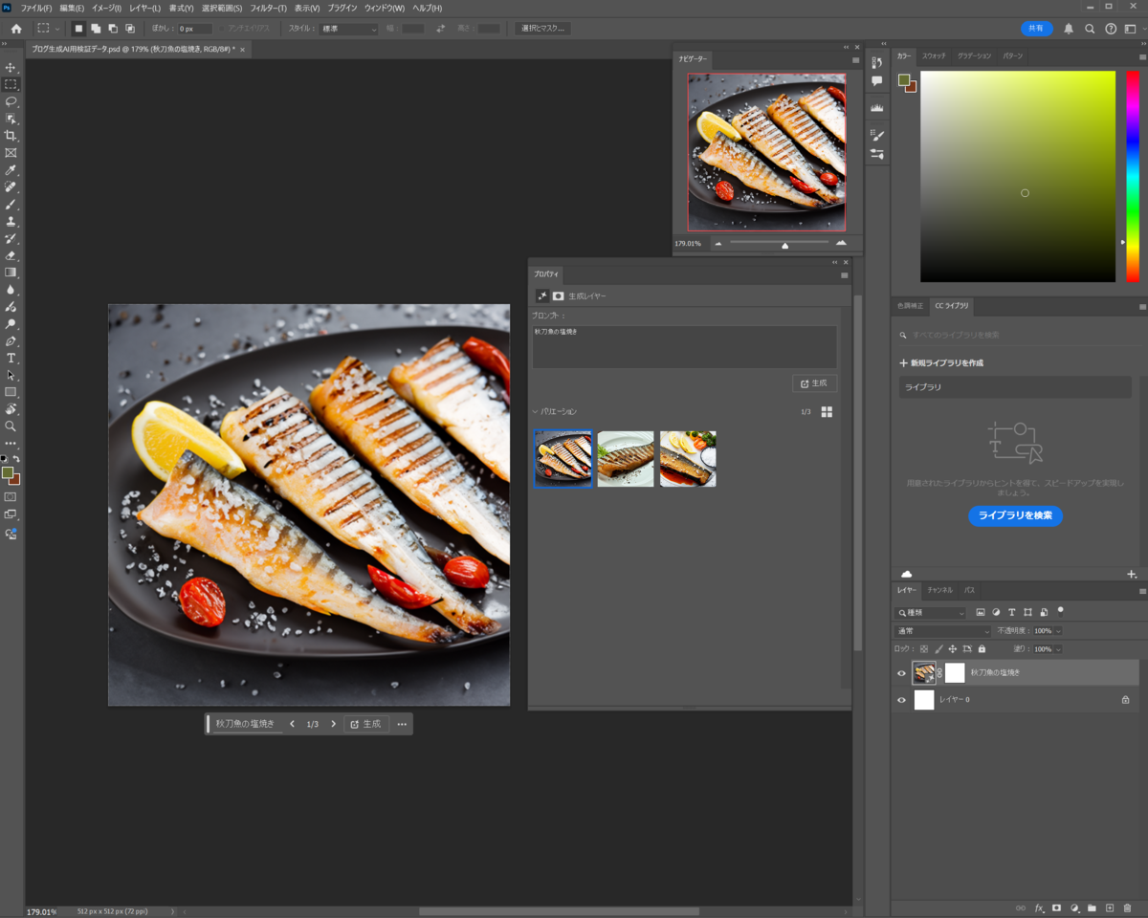Click the 共有 share button
This screenshot has height=918, width=1148.
tap(1037, 29)
